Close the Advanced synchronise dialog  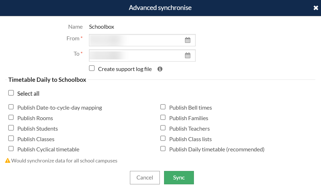click(316, 8)
